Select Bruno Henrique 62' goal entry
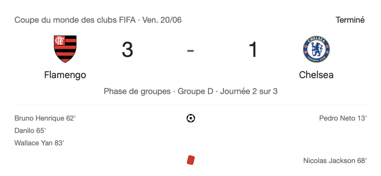381x176 pixels. point(45,118)
